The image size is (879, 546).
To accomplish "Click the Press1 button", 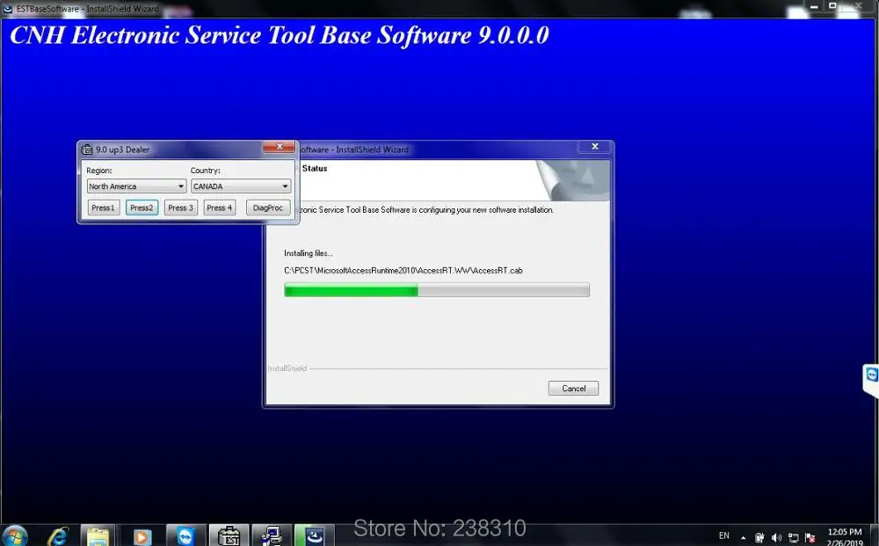I will [103, 207].
